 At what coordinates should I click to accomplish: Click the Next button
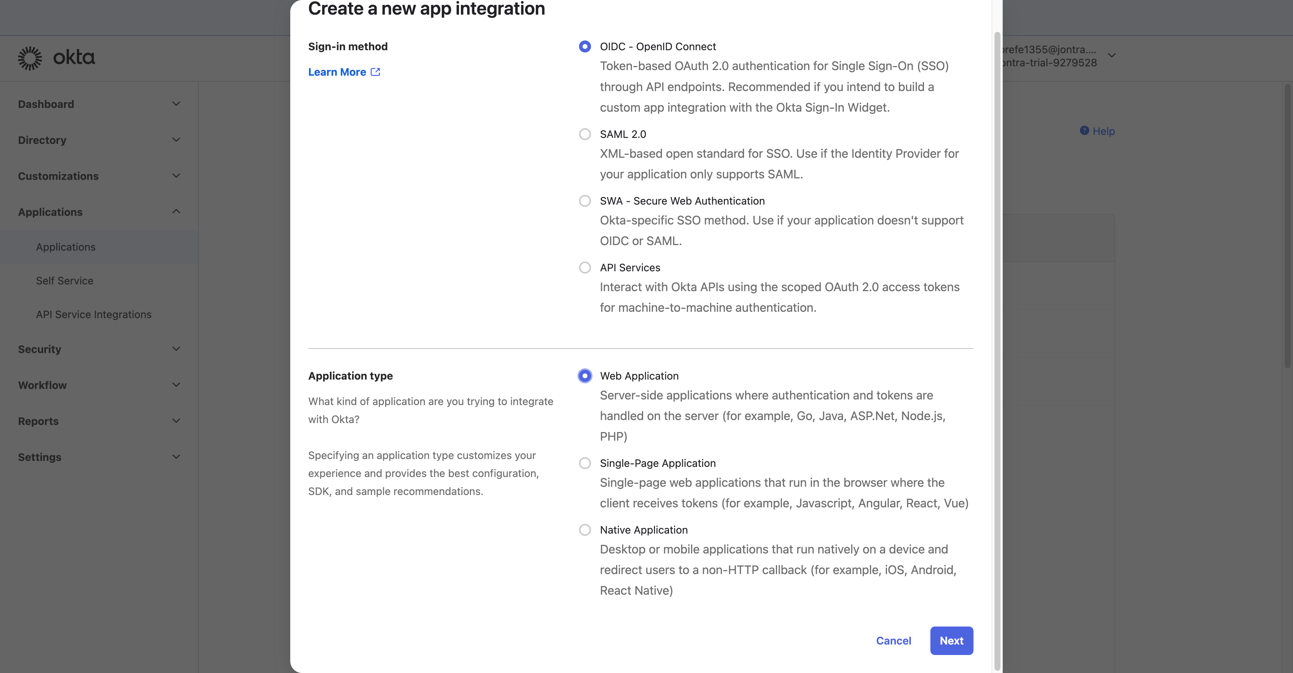(x=951, y=641)
